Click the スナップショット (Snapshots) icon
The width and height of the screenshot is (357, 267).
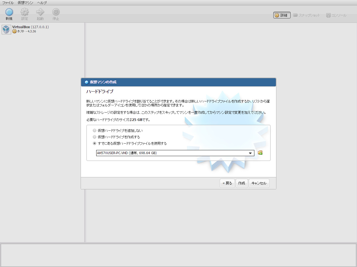tap(306, 15)
